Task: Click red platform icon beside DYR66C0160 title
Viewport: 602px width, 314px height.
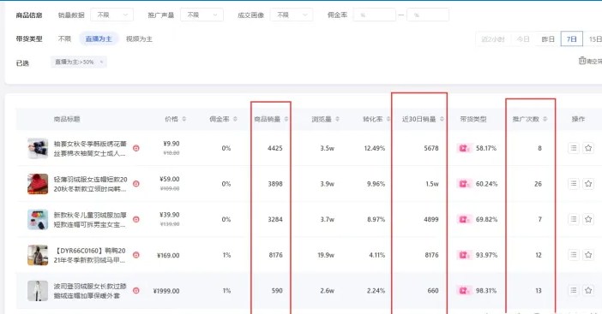Action: pyautogui.click(x=135, y=255)
